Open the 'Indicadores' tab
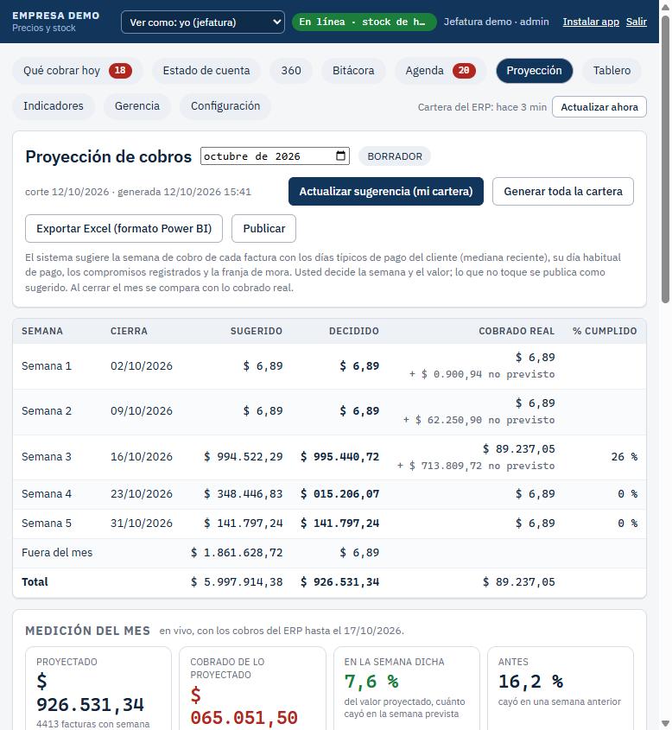Image resolution: width=672 pixels, height=730 pixels. click(54, 106)
